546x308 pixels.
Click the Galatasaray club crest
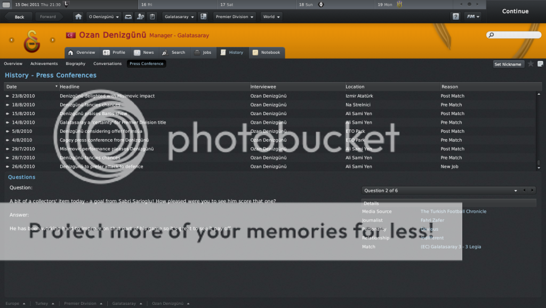click(x=31, y=40)
